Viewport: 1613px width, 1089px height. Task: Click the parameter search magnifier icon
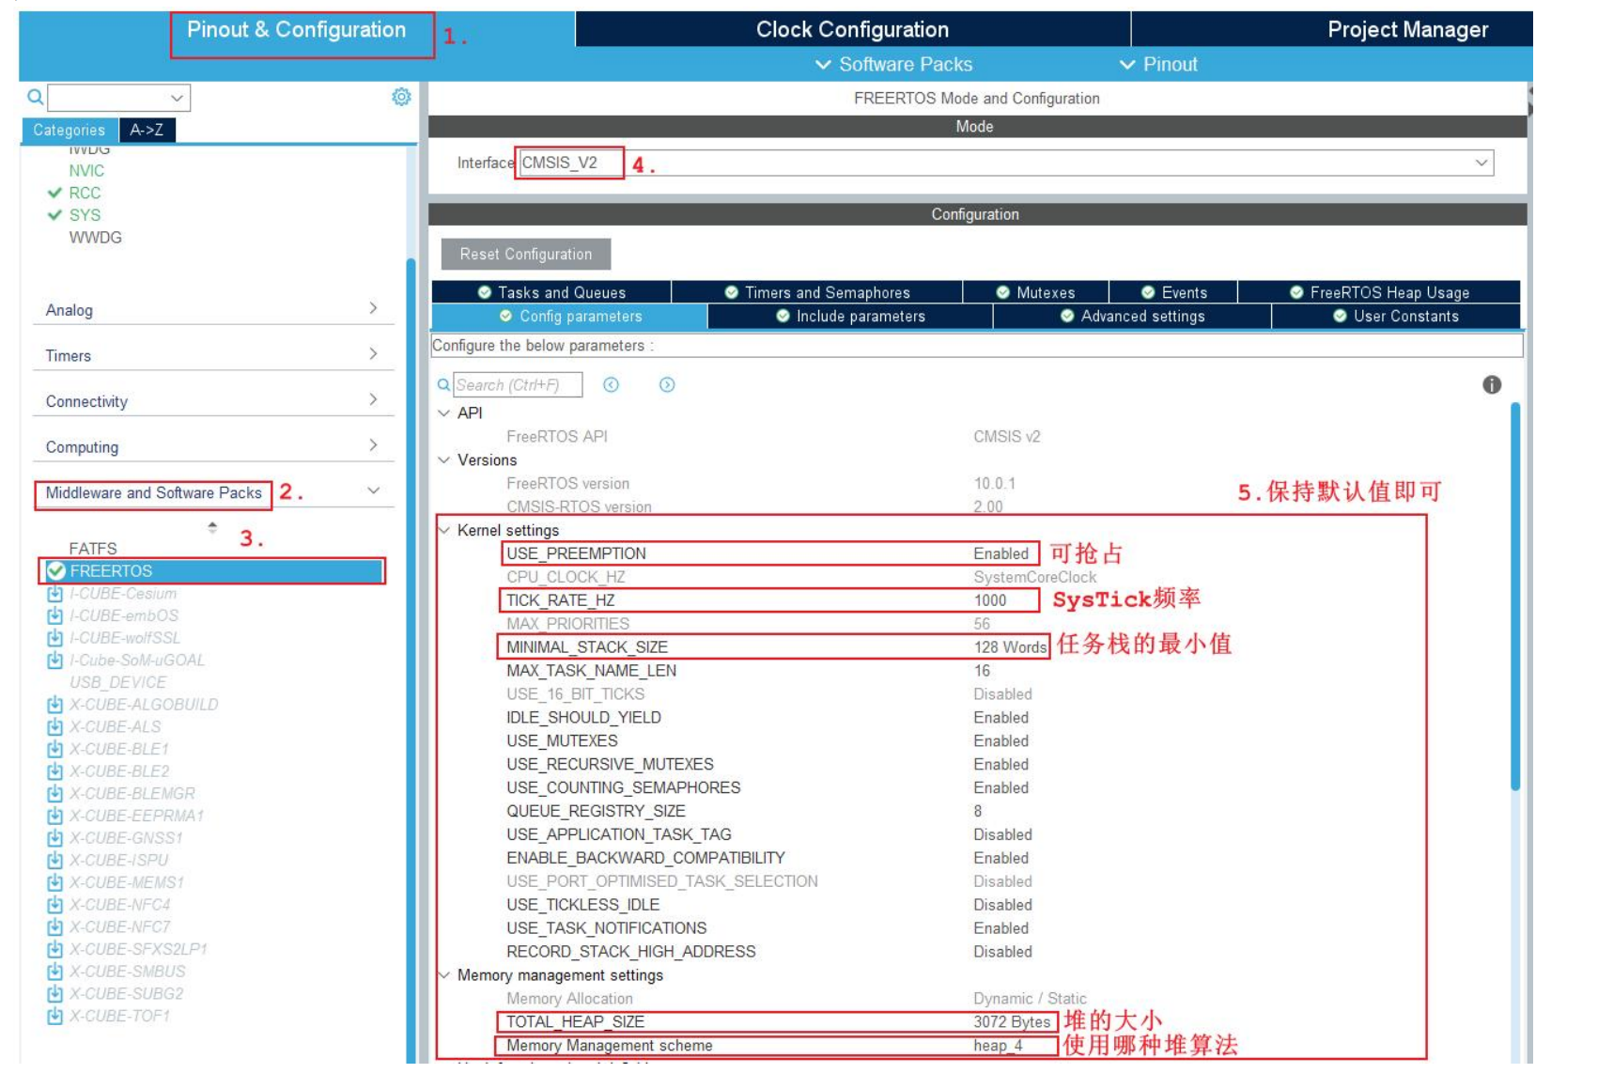click(x=443, y=384)
